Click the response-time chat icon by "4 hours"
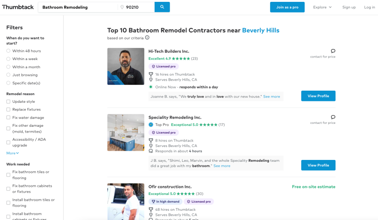Screen dimensions: 378x220 [x=151, y=151]
